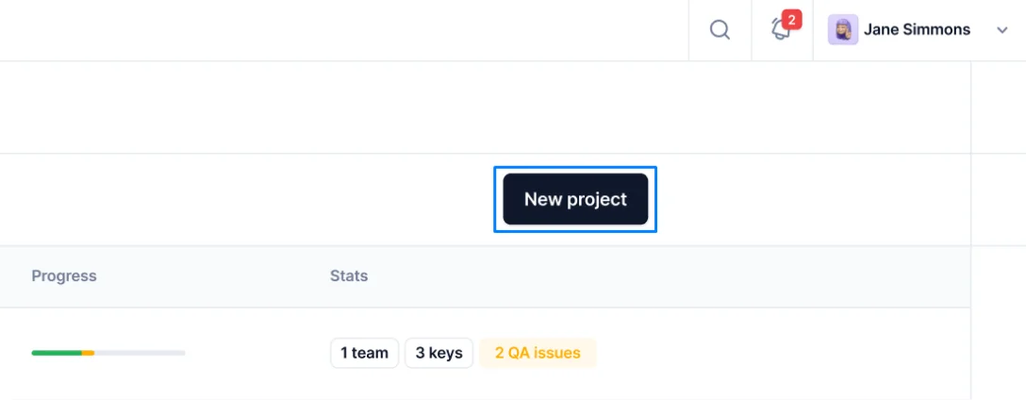Open the 1 team tag
This screenshot has width=1026, height=400.
pyautogui.click(x=364, y=353)
